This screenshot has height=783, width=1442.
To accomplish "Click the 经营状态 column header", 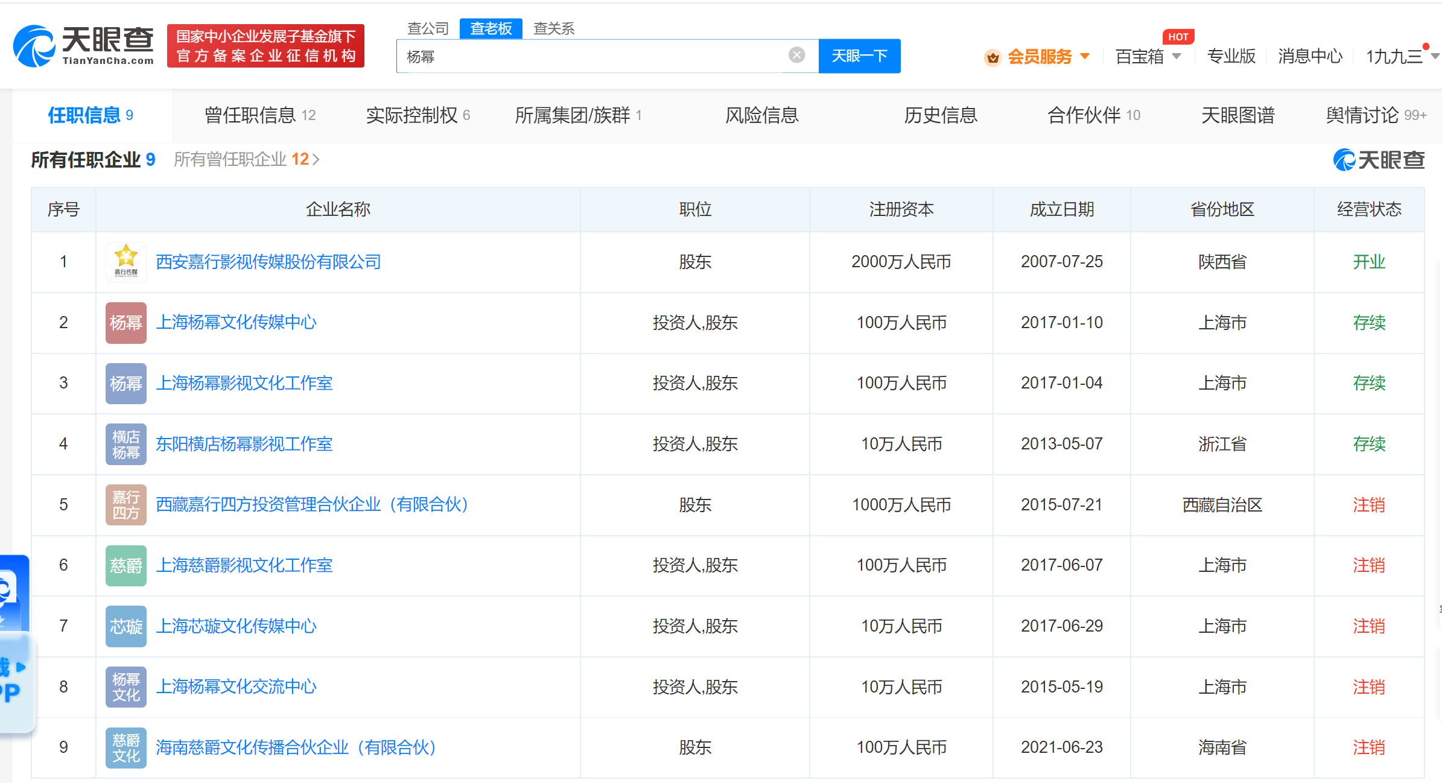I will pos(1369,209).
